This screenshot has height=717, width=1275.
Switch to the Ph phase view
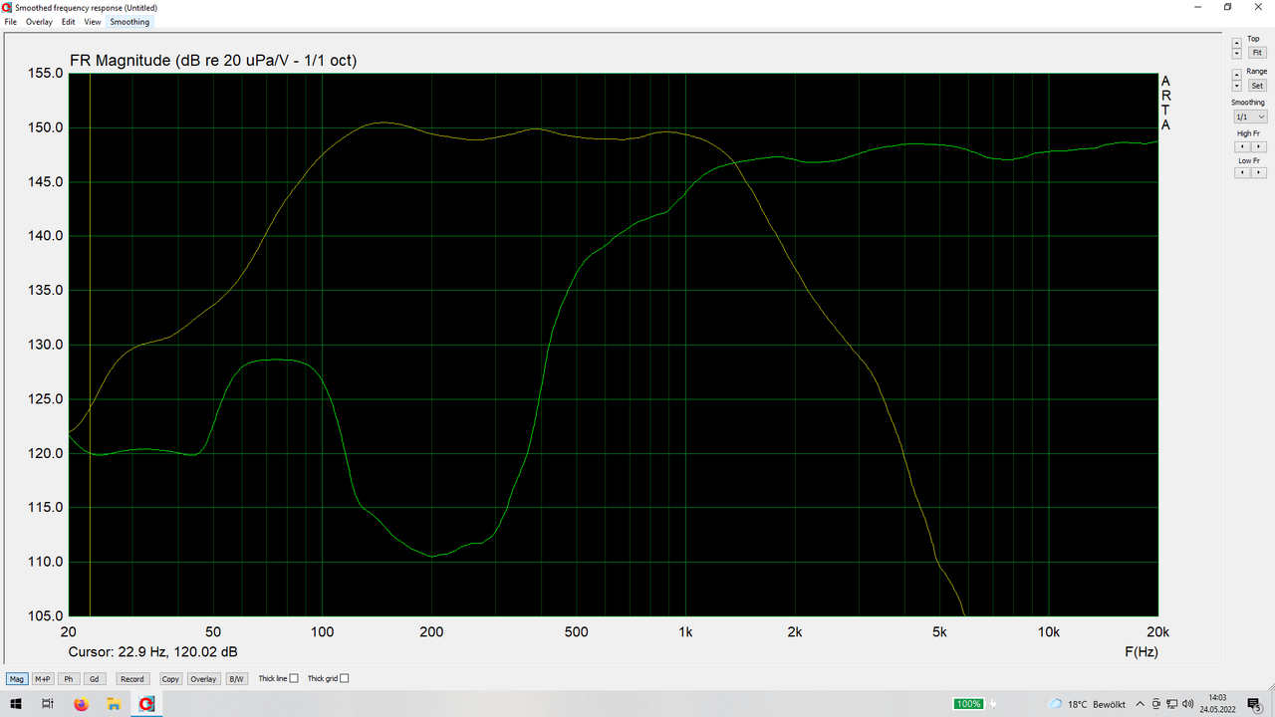pos(69,679)
